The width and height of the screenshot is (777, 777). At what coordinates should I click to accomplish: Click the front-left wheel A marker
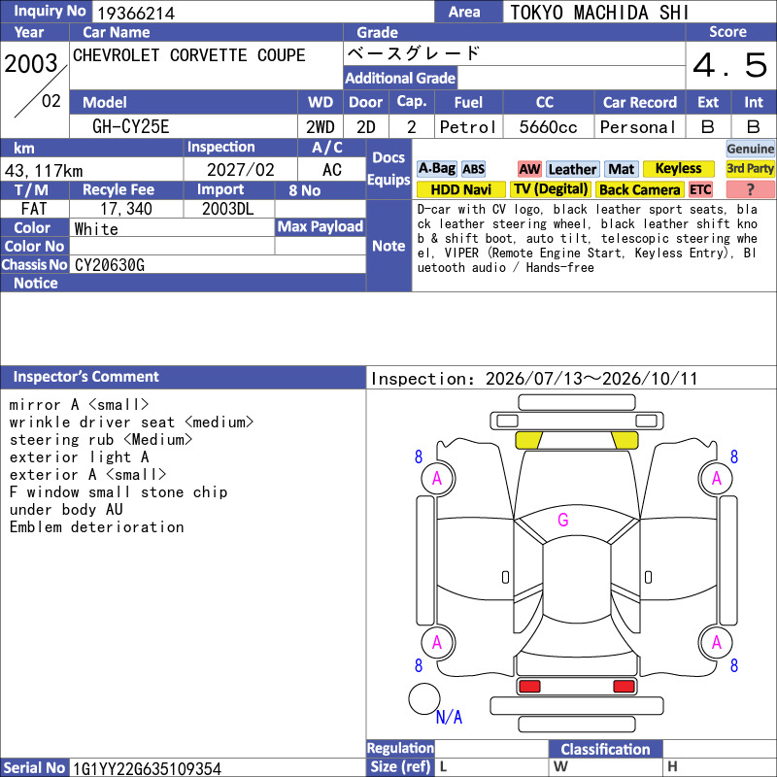pos(438,478)
